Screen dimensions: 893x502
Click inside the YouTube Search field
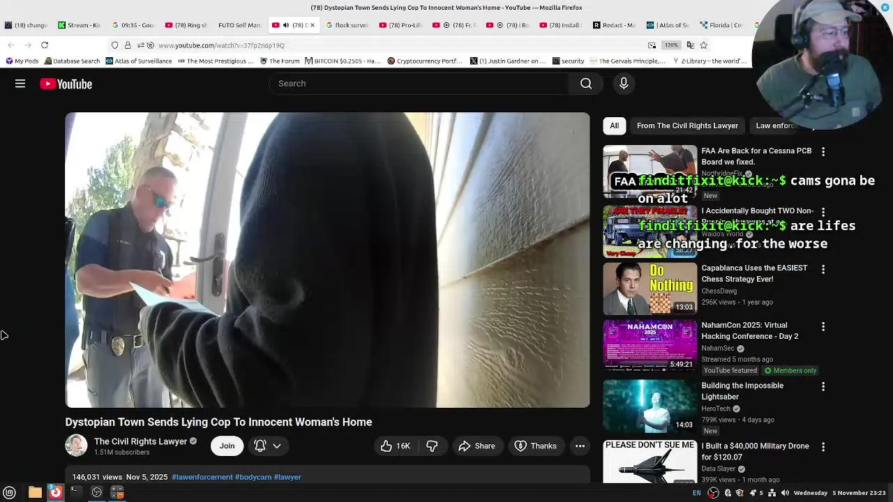coord(419,84)
